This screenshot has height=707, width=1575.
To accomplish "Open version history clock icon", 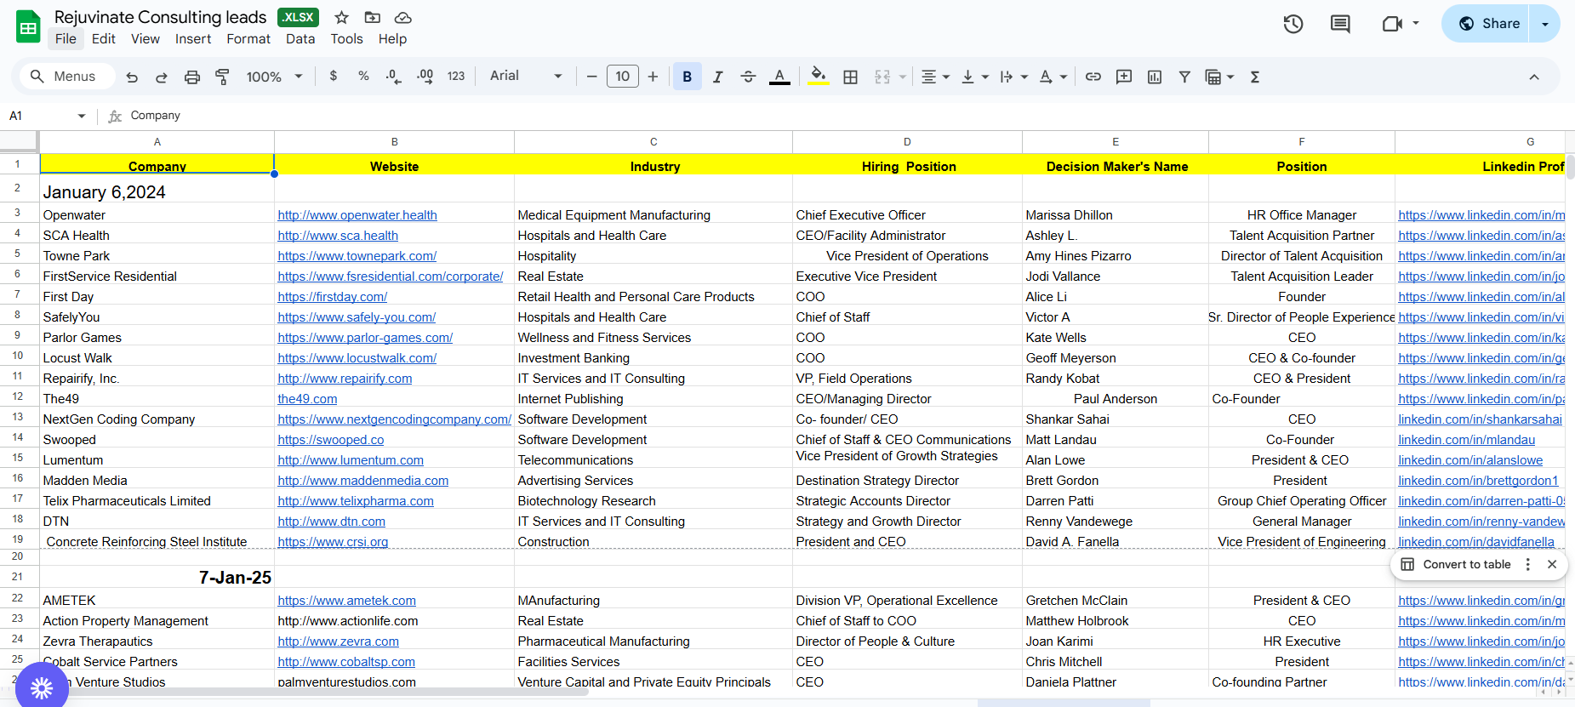I will coord(1293,24).
